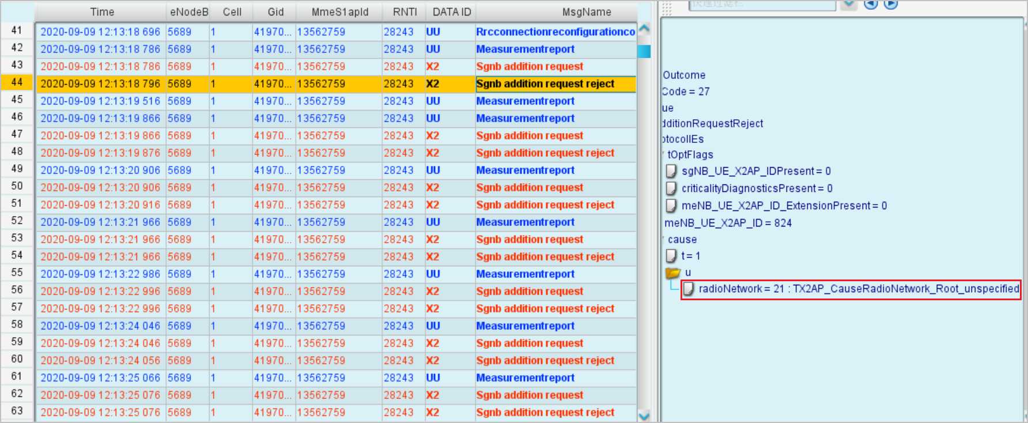Select row 41 Rrcconnectionreconfiguration message

[x=555, y=32]
